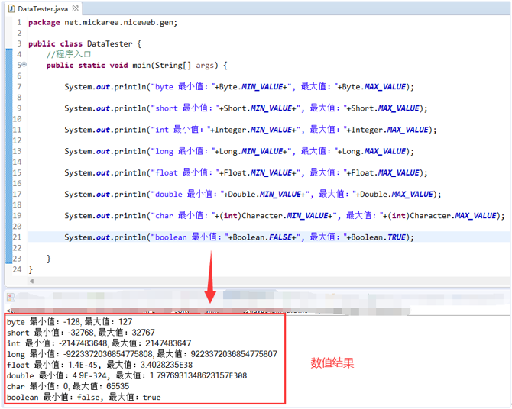Click the main method declaration line
The height and width of the screenshot is (409, 512).
pos(137,66)
